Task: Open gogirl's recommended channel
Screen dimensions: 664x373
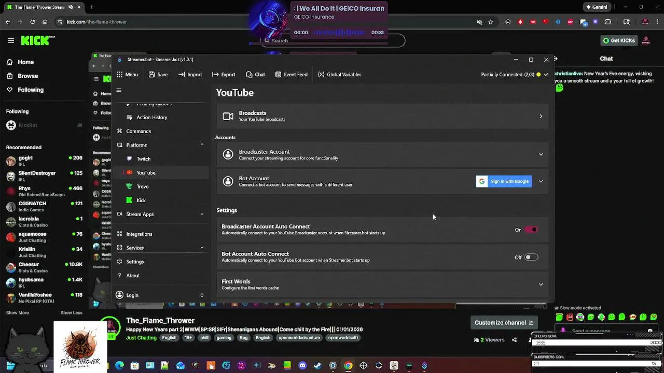Action: 44,161
